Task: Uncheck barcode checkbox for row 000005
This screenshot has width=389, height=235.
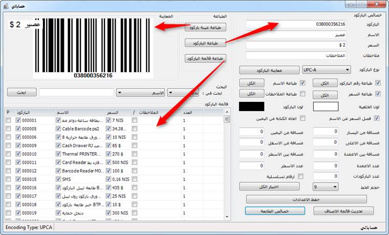Action: [18, 129]
